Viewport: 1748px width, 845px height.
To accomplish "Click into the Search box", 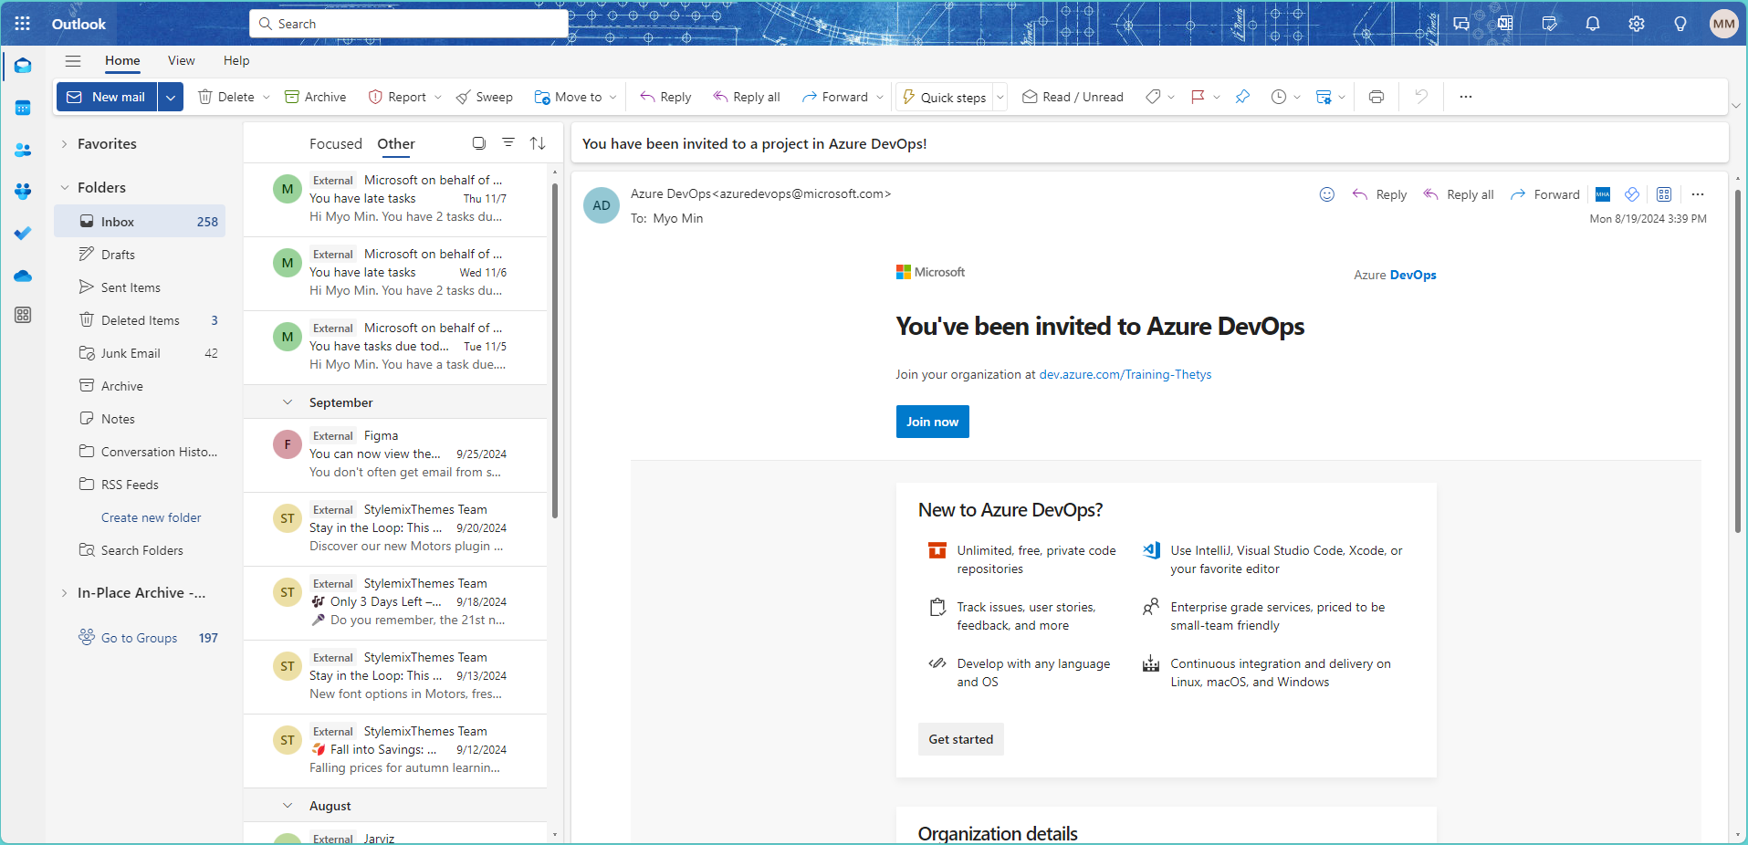I will click(x=409, y=24).
